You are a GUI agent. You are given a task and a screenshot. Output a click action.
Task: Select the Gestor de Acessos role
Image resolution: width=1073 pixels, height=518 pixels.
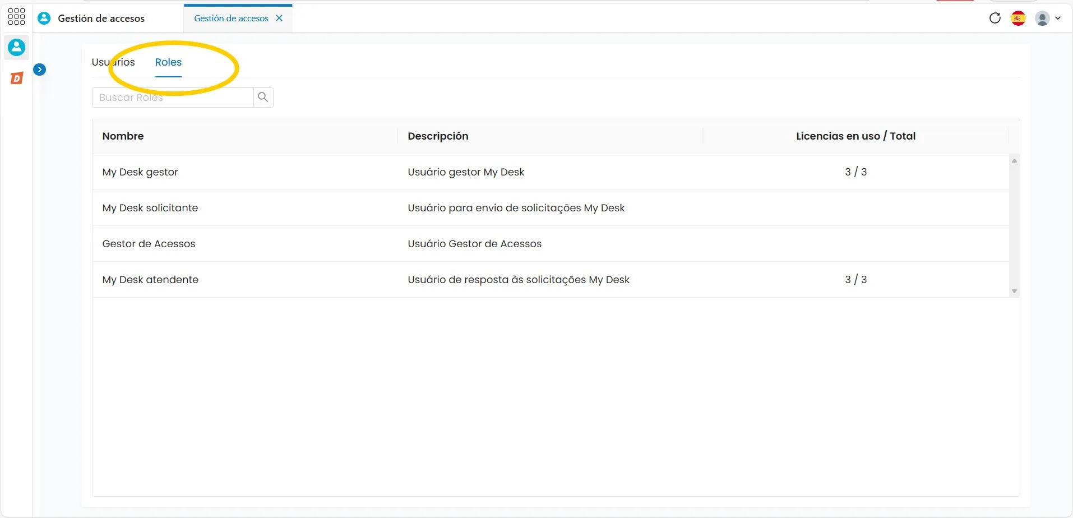149,244
